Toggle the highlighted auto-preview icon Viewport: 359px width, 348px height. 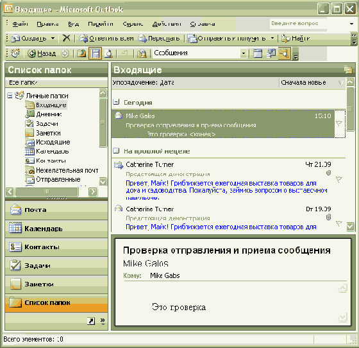click(x=285, y=53)
